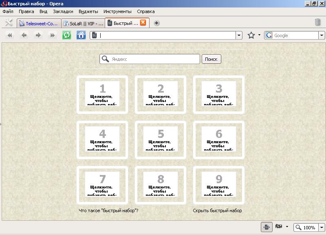Viewport: 326px width, 235px height.
Task: Click speed dial thumbnail number 5
Action: pos(161,140)
